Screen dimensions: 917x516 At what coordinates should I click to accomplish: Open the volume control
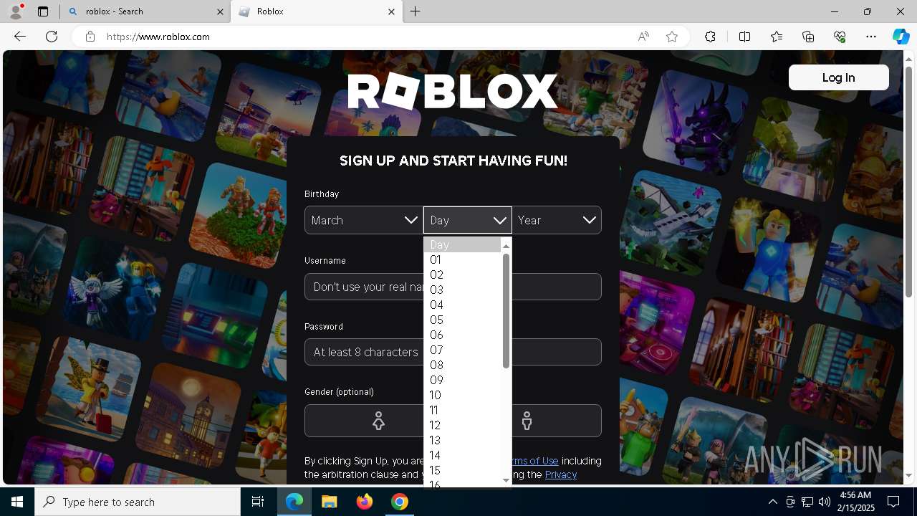(x=824, y=502)
